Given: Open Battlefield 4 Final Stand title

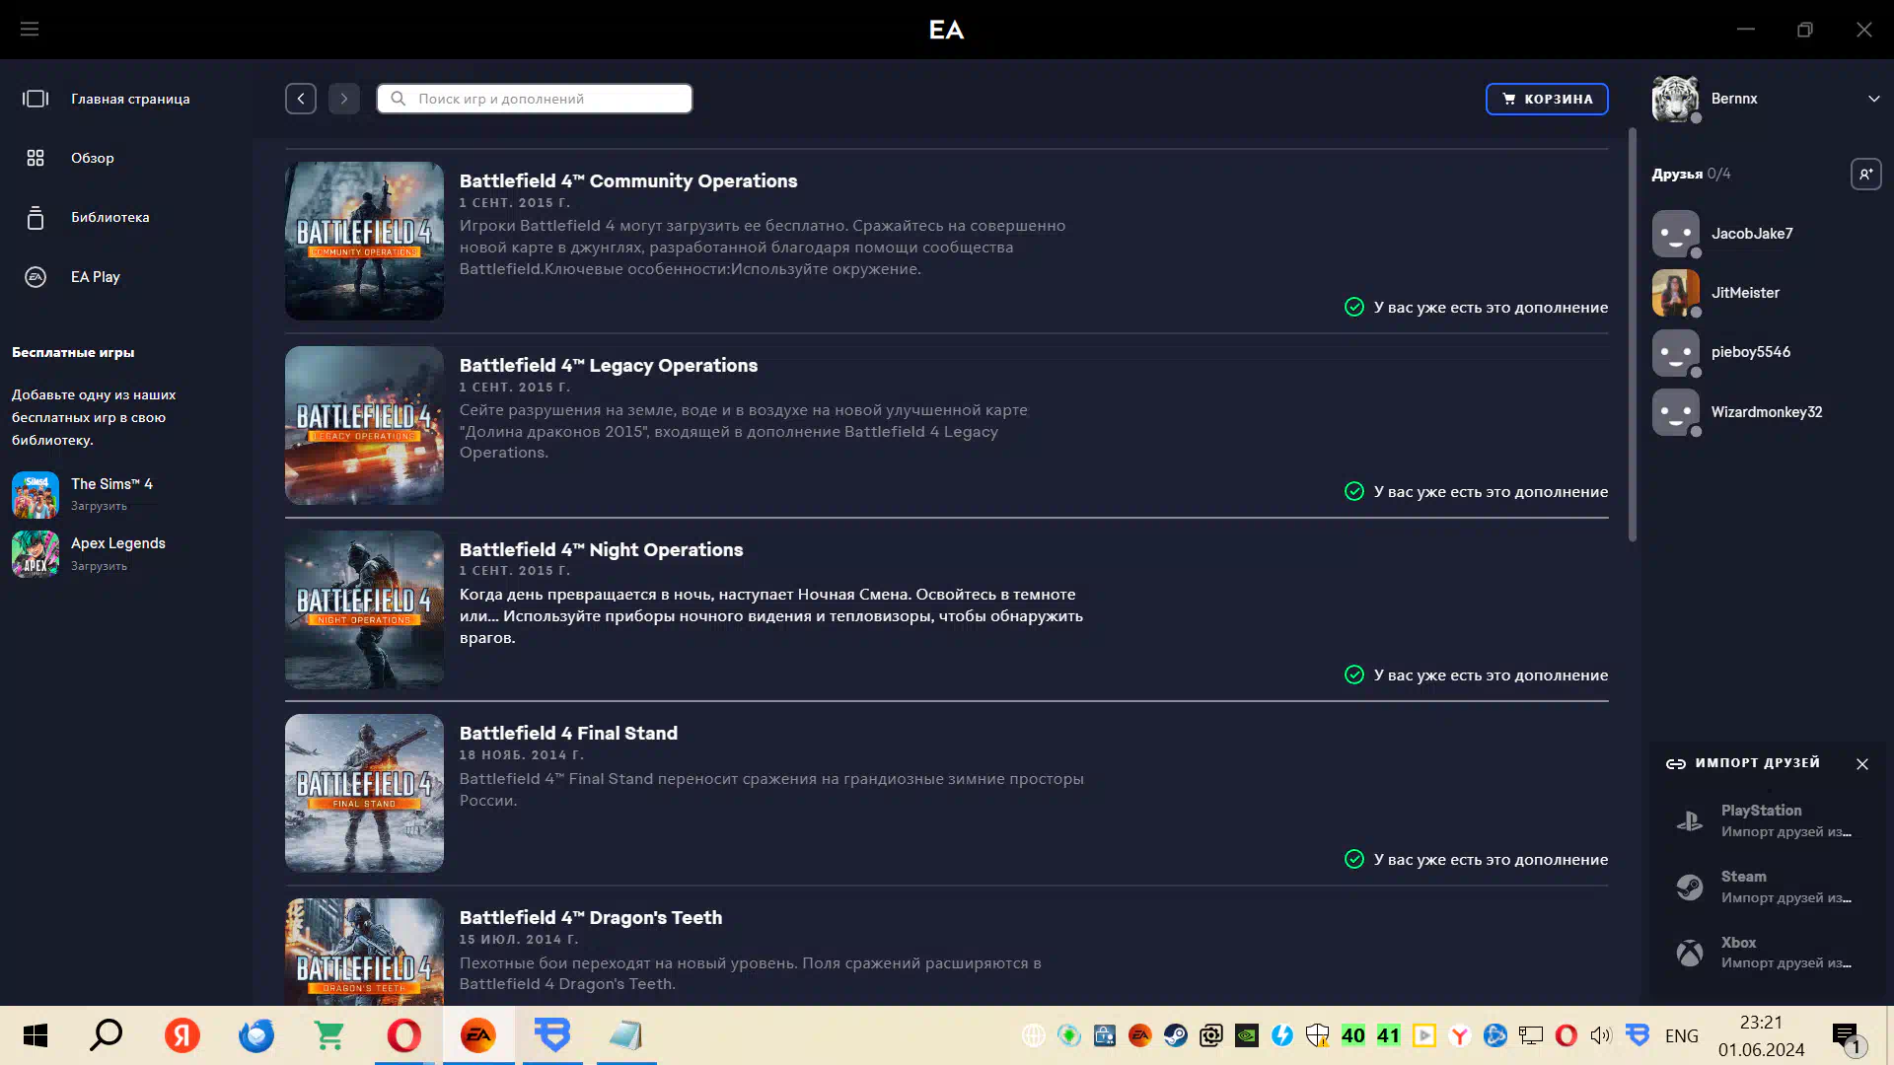Looking at the screenshot, I should [568, 733].
